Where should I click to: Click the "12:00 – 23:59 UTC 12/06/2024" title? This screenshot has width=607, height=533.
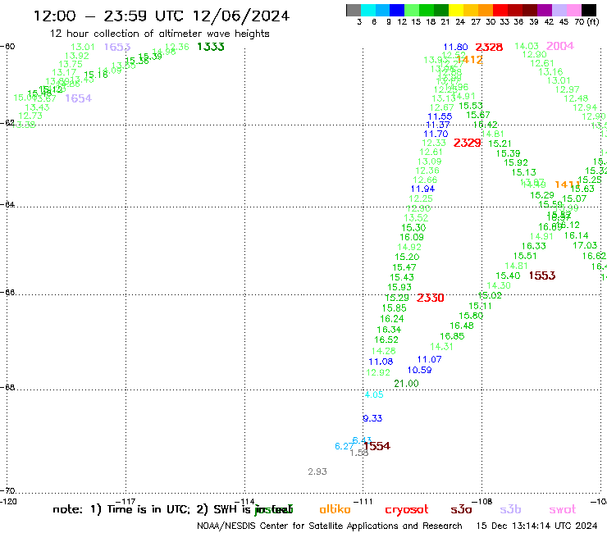[162, 16]
